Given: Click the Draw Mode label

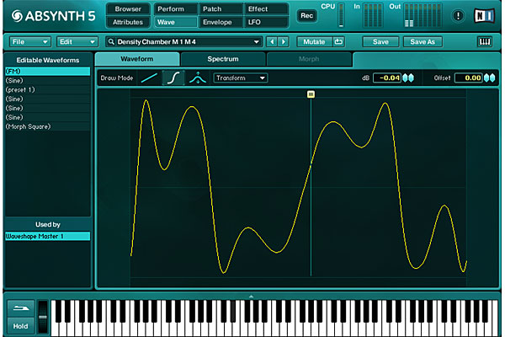Looking at the screenshot, I should click(x=117, y=78).
